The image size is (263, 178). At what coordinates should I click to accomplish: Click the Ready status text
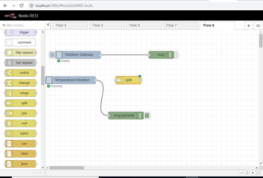(65, 61)
